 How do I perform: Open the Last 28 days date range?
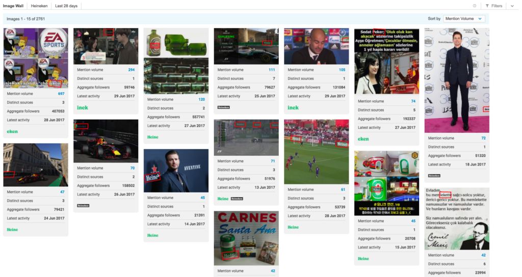coord(66,6)
